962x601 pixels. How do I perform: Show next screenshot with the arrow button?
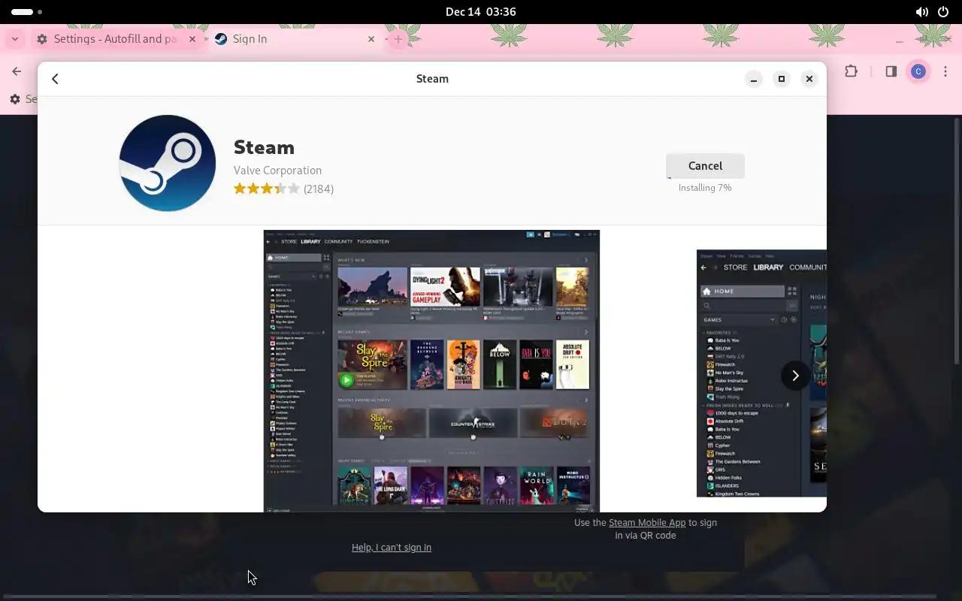tap(795, 376)
